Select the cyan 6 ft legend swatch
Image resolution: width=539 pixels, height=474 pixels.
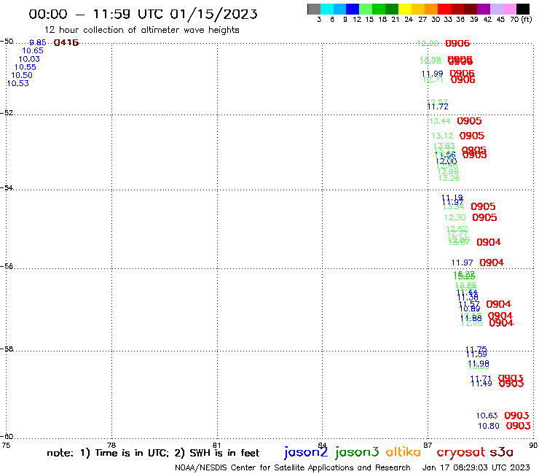[x=327, y=9]
